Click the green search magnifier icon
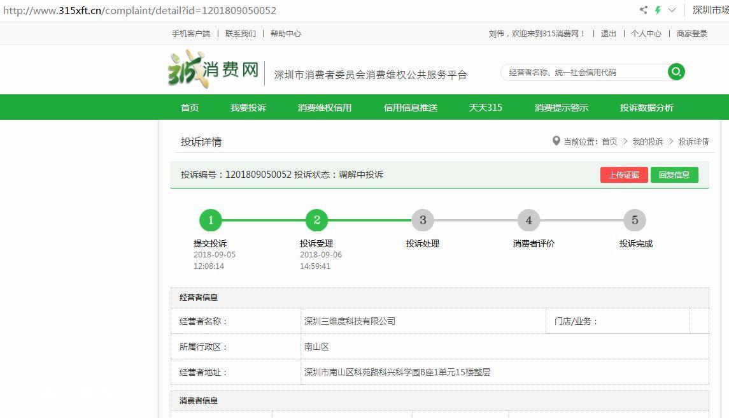Screen dimensions: 729x418 point(676,71)
